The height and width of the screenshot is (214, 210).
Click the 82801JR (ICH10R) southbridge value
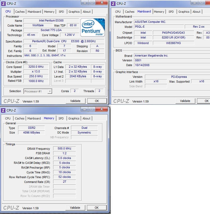click(173, 37)
